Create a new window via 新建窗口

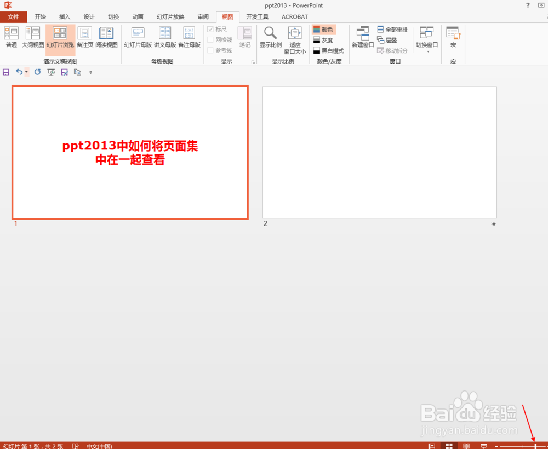pyautogui.click(x=362, y=37)
